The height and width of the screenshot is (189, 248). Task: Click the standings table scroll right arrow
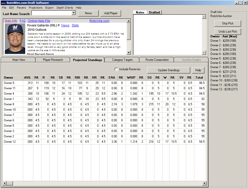(204, 183)
